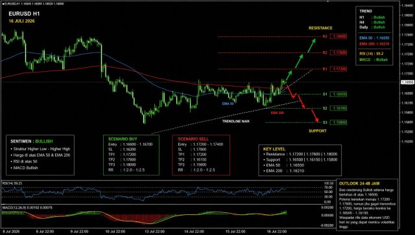Click the TREND panel heading

point(366,11)
